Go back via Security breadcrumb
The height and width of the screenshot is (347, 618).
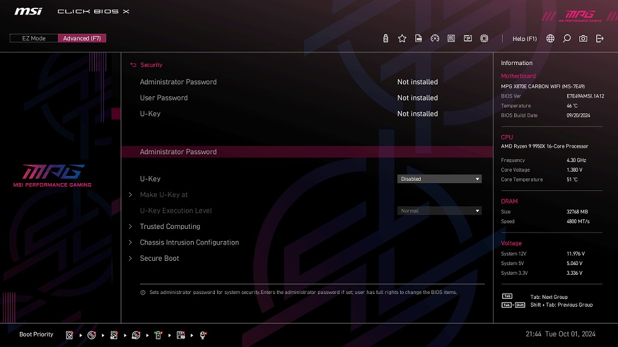coord(151,65)
